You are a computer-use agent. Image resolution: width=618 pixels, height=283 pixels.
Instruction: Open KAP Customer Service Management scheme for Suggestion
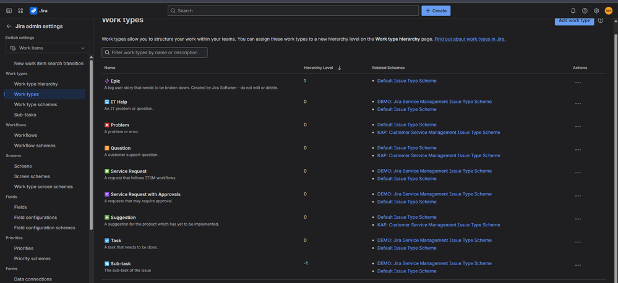(x=439, y=225)
